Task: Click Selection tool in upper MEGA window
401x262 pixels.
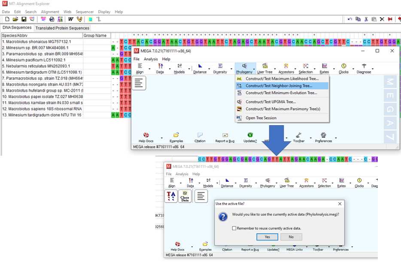Action: (x=306, y=69)
